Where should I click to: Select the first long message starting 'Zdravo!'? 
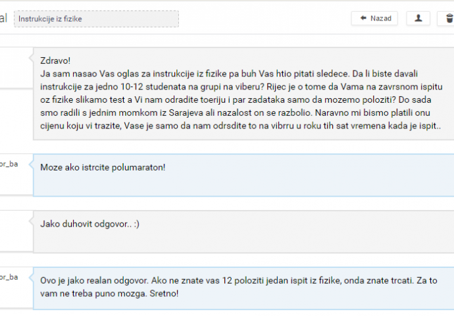pyautogui.click(x=242, y=93)
